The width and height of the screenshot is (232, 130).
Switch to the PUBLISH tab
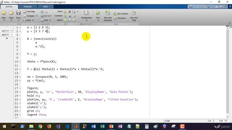(x=28, y=7)
